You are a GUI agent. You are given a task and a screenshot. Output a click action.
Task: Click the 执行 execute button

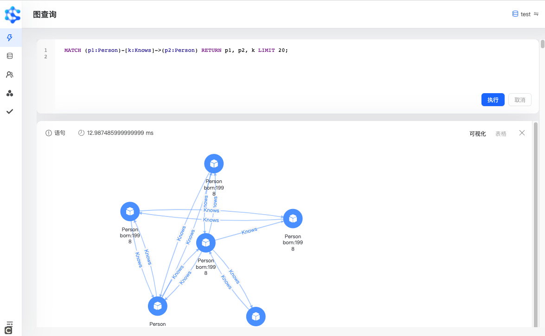pos(493,100)
